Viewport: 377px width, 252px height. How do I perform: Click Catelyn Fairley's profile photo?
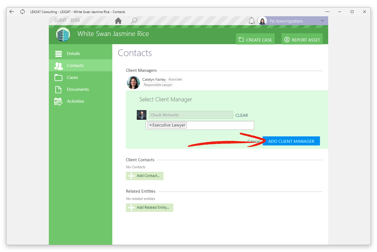coord(133,82)
